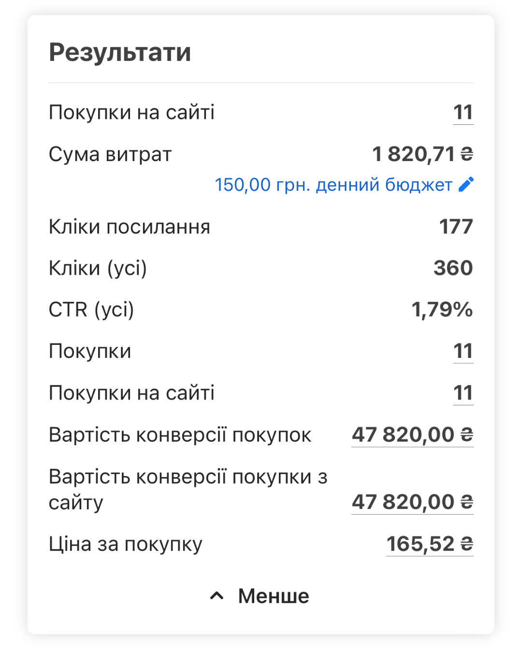Click the Ціна за покупку label
522x653 pixels.
tap(126, 545)
